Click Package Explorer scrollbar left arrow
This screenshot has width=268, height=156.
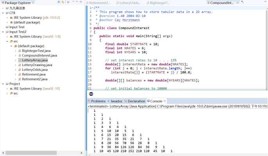click(x=3, y=153)
